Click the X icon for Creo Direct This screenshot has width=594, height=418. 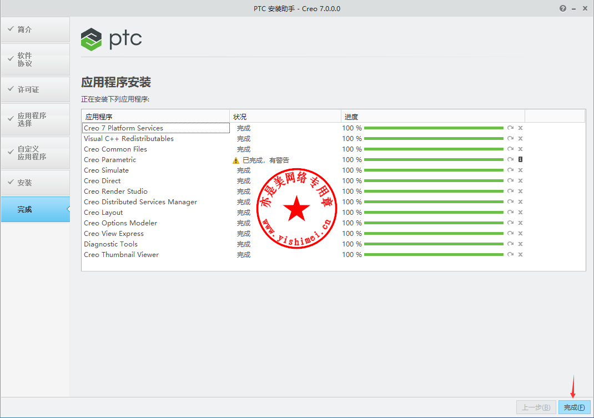coord(521,181)
